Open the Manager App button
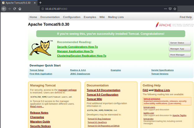Image resolution: width=194 pixels, height=128 pixels. (180, 49)
